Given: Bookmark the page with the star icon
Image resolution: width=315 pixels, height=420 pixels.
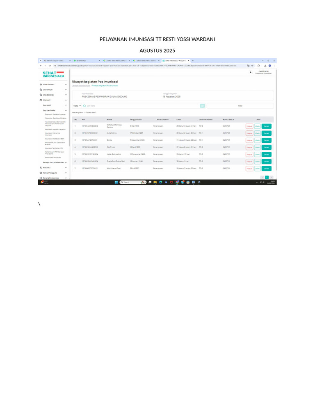Looking at the screenshot, I should click(x=252, y=66).
